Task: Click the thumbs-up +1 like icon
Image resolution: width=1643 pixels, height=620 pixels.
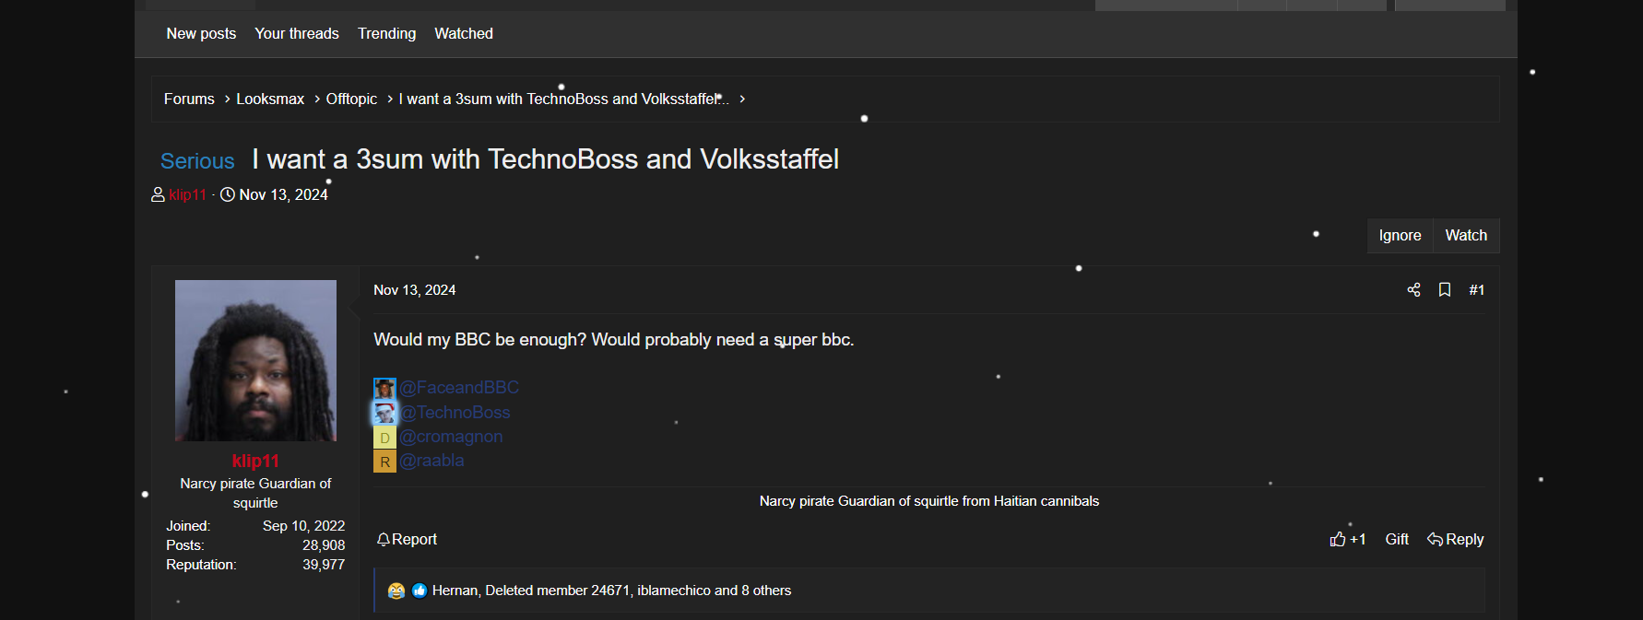Action: pyautogui.click(x=1338, y=540)
